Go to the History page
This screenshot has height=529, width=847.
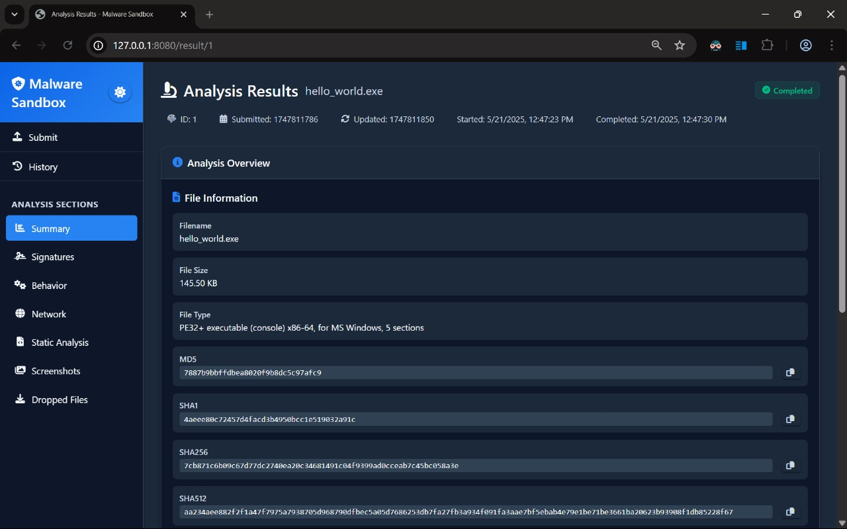coord(71,167)
